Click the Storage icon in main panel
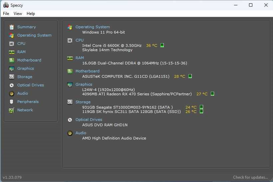Screen dimensions: 273x182 (x=70, y=102)
